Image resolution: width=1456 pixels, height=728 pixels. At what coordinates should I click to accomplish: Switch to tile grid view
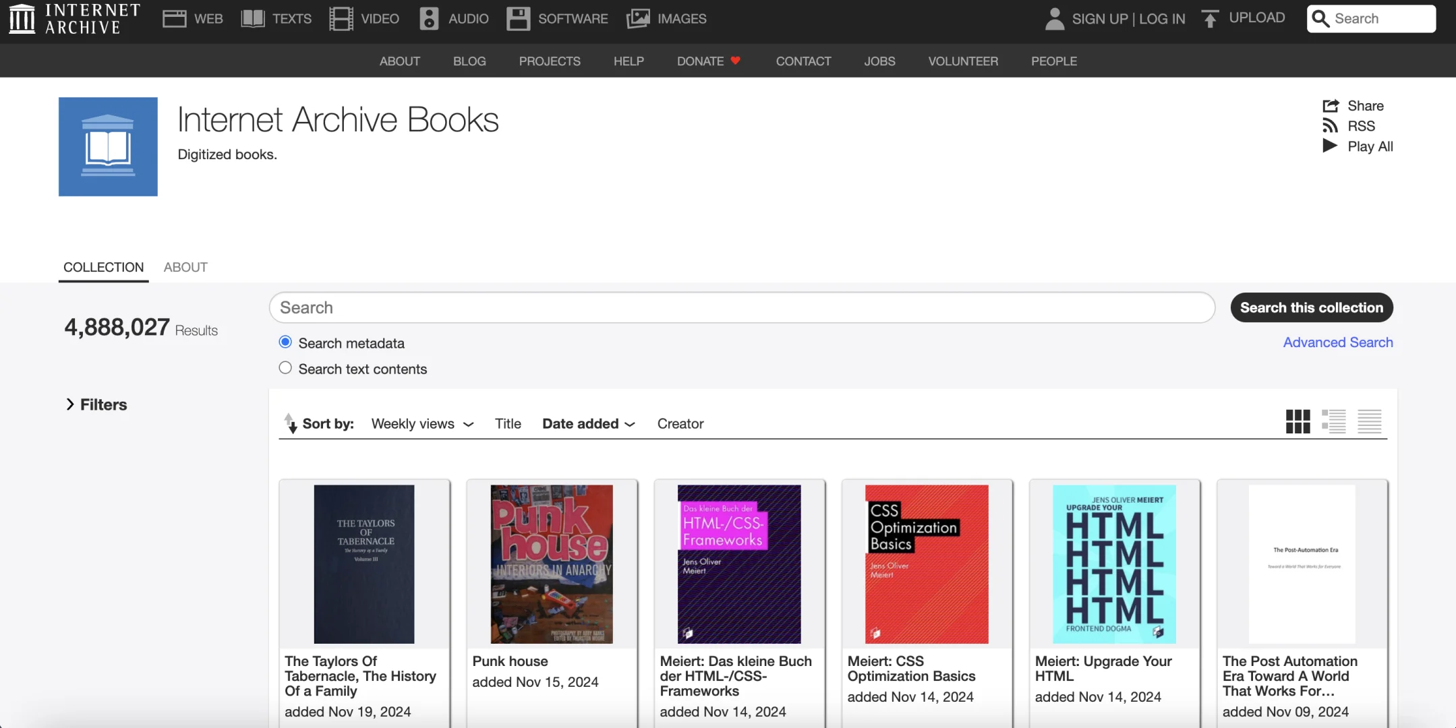pos(1298,421)
